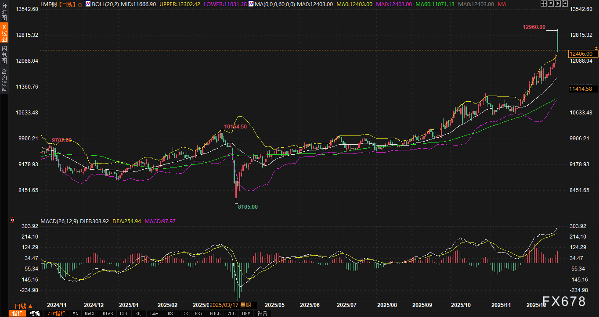Click the orange up-arrow marker above the 12406.00 price
The width and height of the screenshot is (599, 317).
coord(596,47)
